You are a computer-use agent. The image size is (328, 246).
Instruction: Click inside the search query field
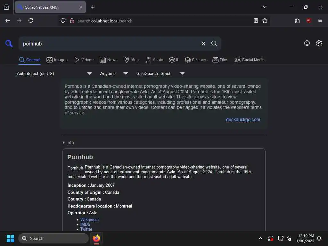tap(110, 44)
